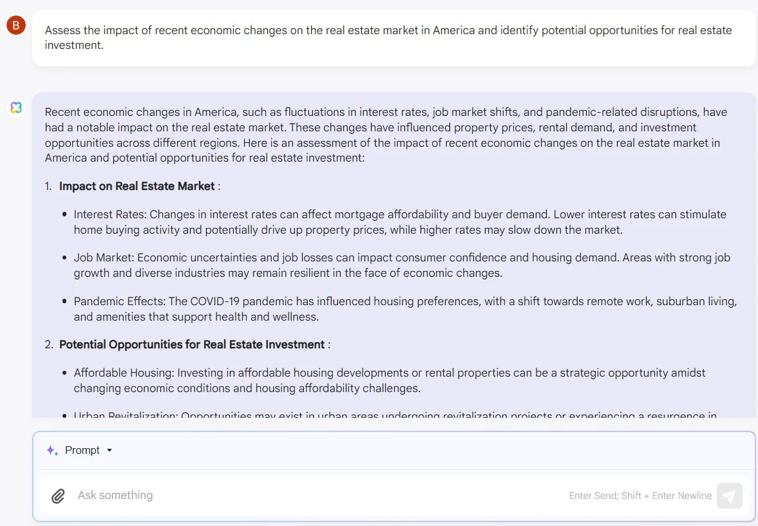The height and width of the screenshot is (526, 758).
Task: Click the list number 1 marker
Action: [48, 186]
